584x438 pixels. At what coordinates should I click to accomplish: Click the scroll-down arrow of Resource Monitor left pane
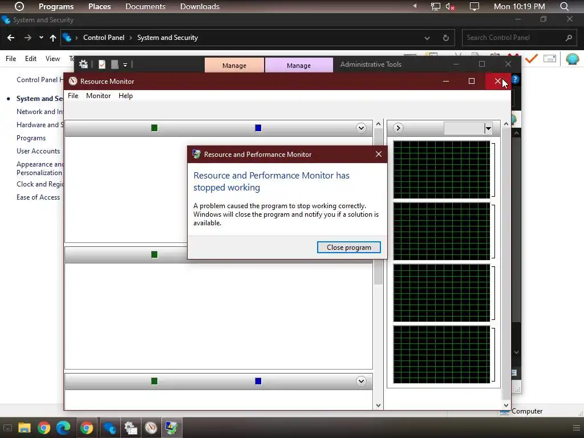tap(379, 405)
